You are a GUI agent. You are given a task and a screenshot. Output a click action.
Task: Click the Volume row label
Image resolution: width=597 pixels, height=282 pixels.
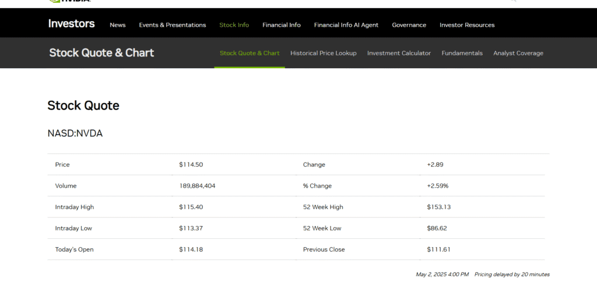coord(66,186)
